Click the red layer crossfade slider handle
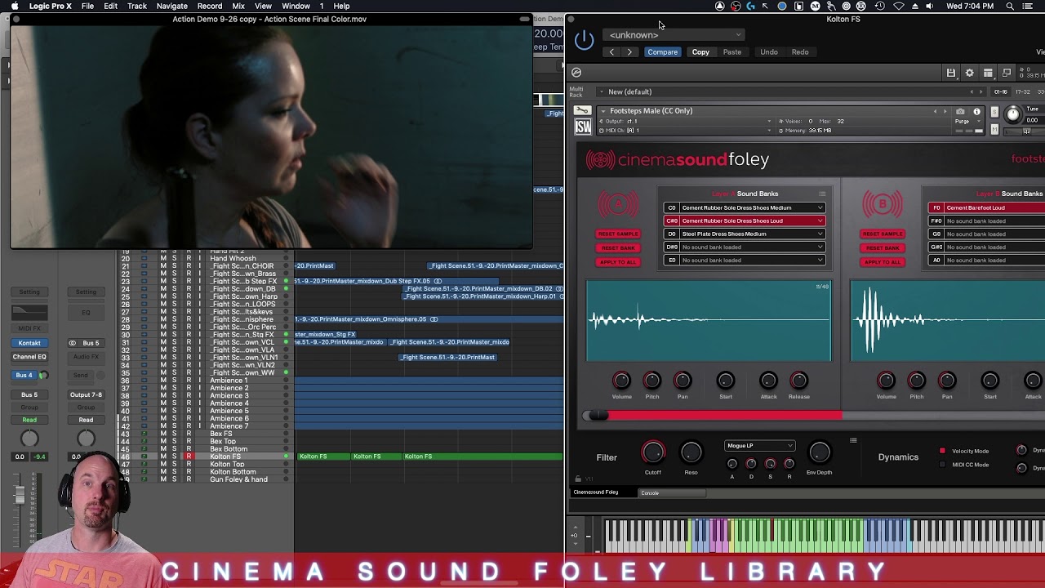 598,416
